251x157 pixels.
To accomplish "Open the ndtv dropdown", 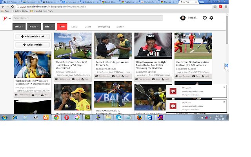I will (49, 27).
